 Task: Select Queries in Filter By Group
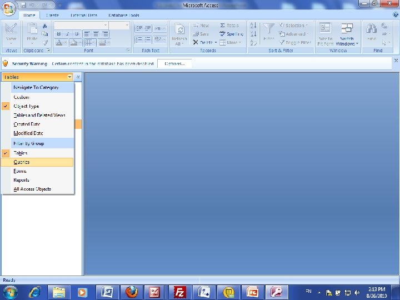pyautogui.click(x=38, y=162)
